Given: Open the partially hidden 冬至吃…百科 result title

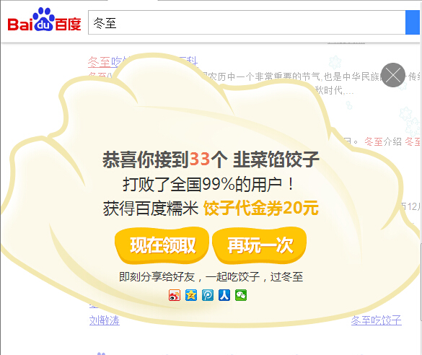Looking at the screenshot, I should pos(143,62).
